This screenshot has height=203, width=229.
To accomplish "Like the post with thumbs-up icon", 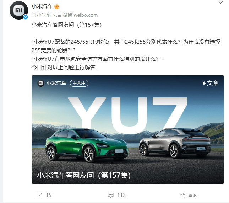I will (x=182, y=195).
